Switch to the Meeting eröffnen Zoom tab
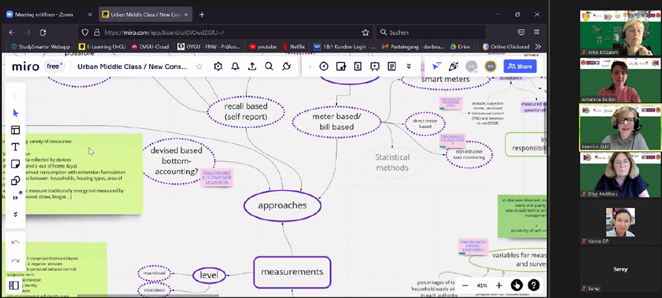 [44, 14]
